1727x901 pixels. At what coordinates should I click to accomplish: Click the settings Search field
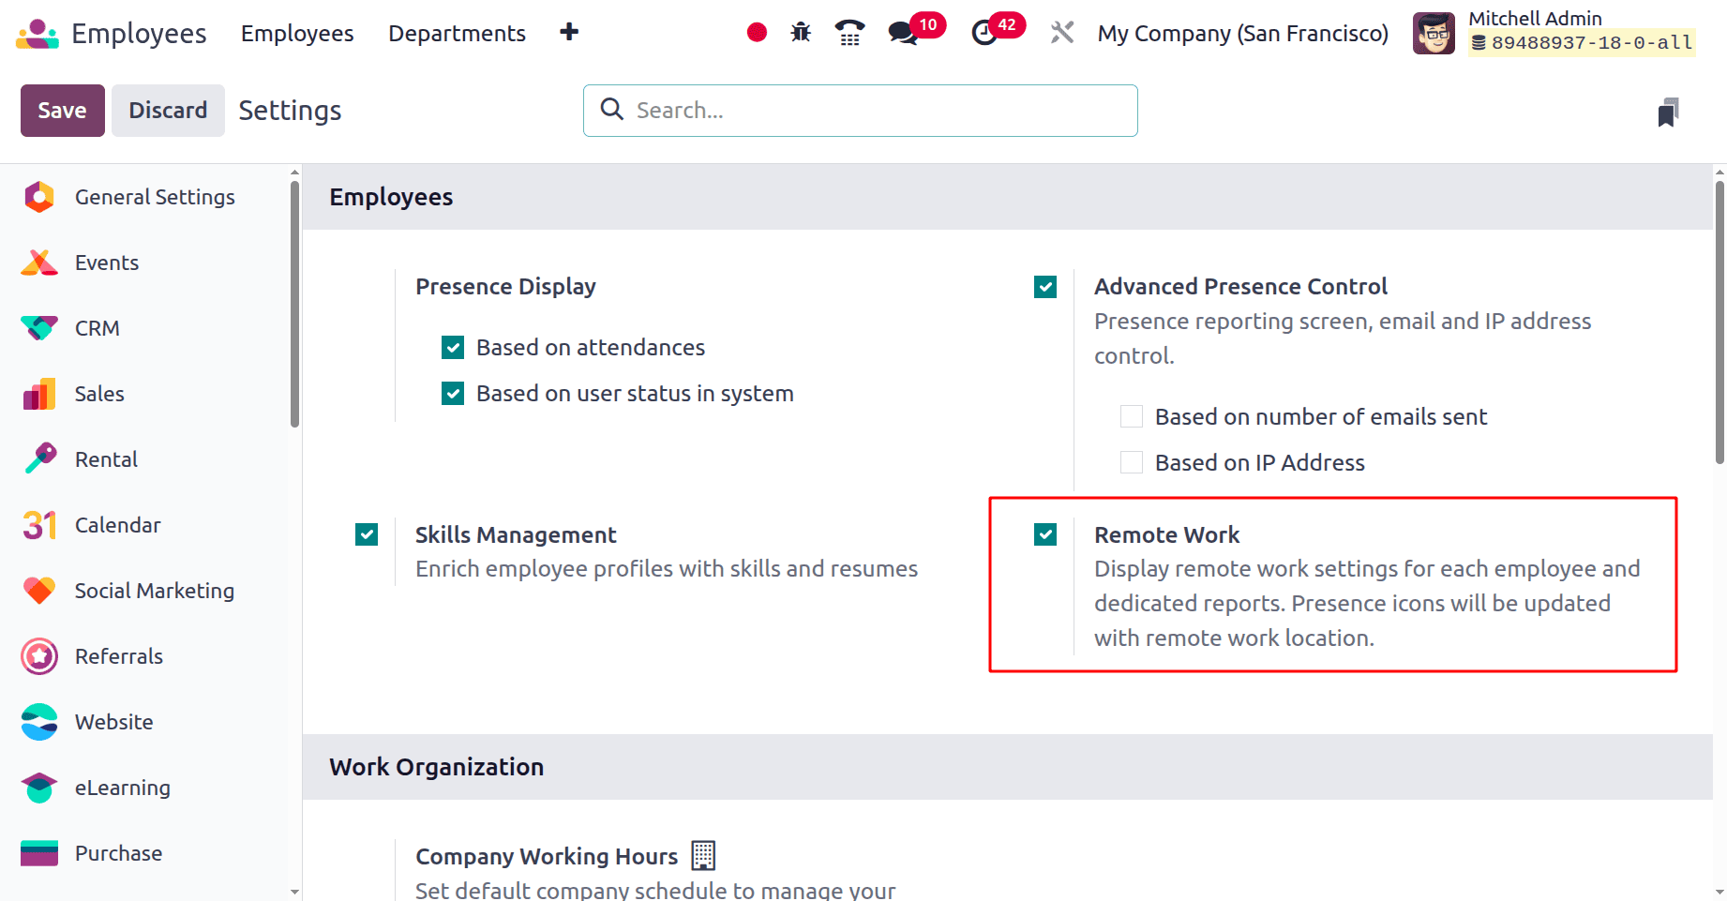(x=872, y=111)
